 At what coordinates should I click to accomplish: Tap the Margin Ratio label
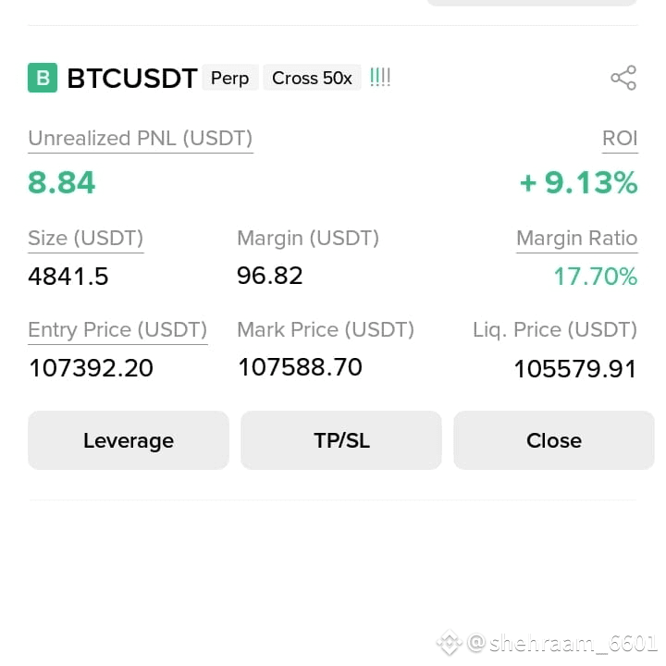click(577, 239)
